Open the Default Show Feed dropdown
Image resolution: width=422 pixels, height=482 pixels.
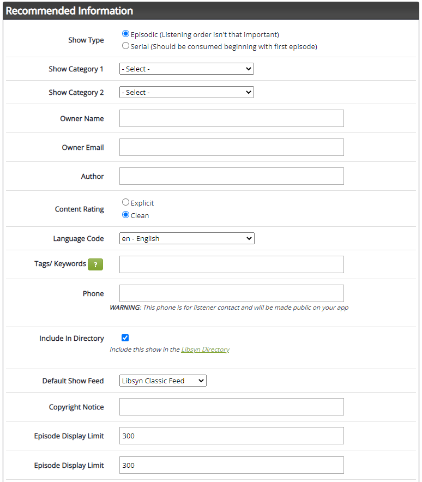point(163,381)
